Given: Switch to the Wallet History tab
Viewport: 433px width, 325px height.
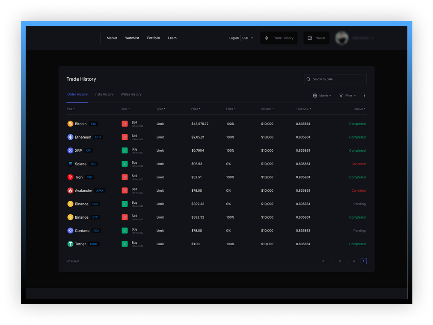Looking at the screenshot, I should pyautogui.click(x=131, y=94).
